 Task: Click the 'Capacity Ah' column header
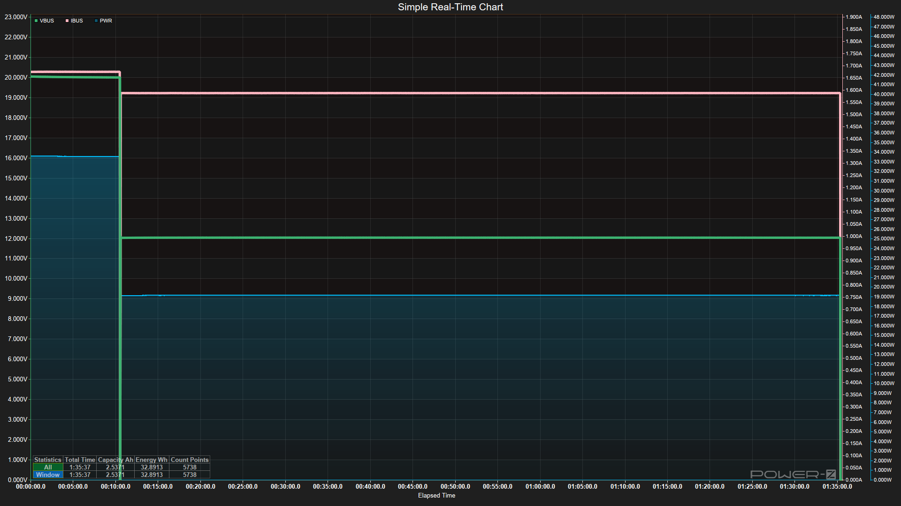click(115, 460)
